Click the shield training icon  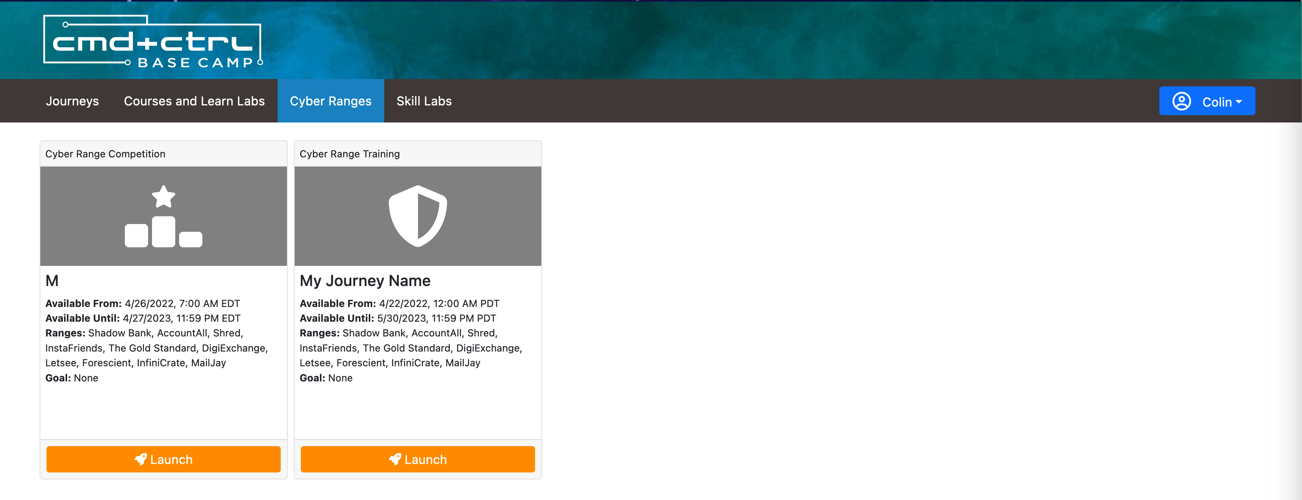(x=418, y=216)
